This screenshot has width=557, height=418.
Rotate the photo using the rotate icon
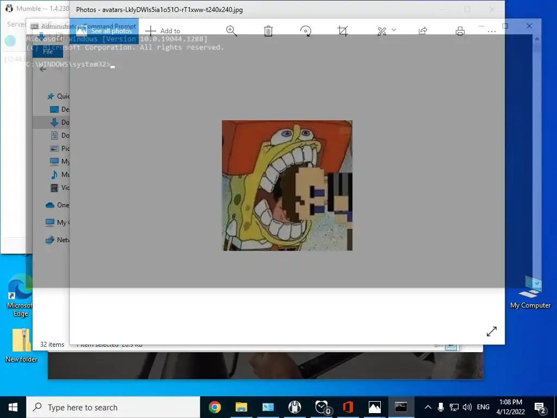pyautogui.click(x=306, y=31)
